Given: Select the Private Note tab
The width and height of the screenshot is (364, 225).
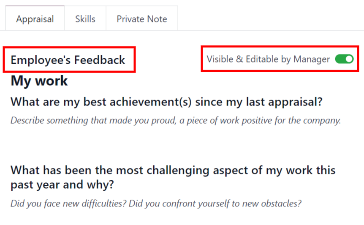Looking at the screenshot, I should 142,19.
